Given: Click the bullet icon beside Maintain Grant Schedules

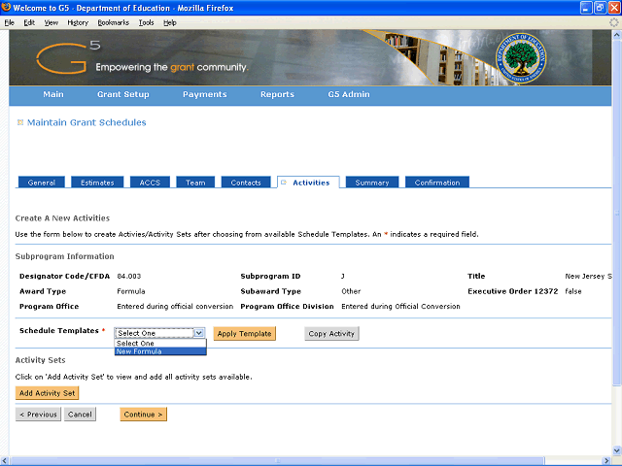Looking at the screenshot, I should [x=20, y=122].
